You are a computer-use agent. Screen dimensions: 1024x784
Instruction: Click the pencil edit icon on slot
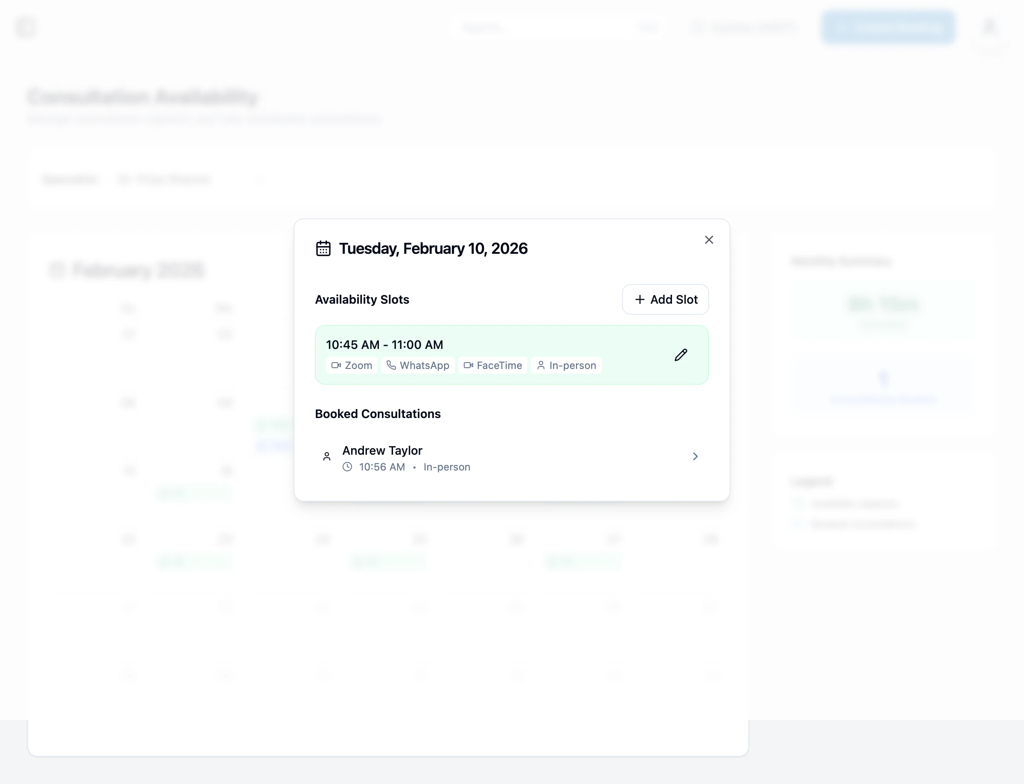(x=681, y=355)
